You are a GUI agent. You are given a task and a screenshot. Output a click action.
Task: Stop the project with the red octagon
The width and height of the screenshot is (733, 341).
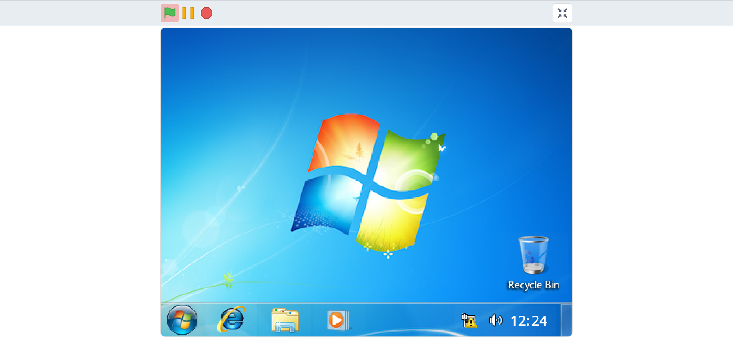207,13
